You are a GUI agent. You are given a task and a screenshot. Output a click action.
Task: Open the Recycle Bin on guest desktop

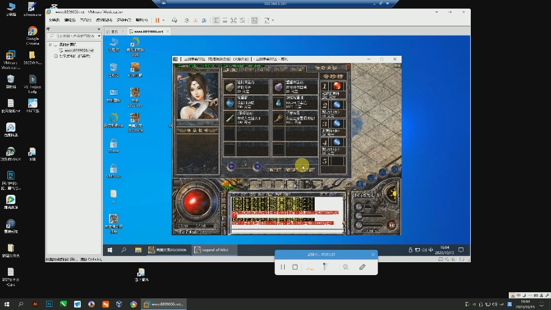(113, 70)
